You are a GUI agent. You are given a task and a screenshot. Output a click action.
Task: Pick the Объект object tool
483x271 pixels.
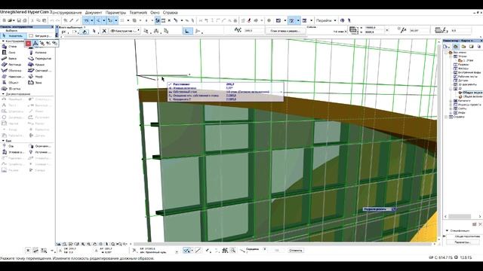[10, 83]
